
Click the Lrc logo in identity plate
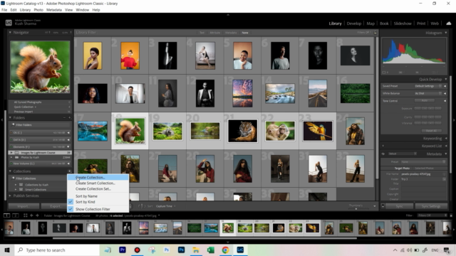[9, 23]
